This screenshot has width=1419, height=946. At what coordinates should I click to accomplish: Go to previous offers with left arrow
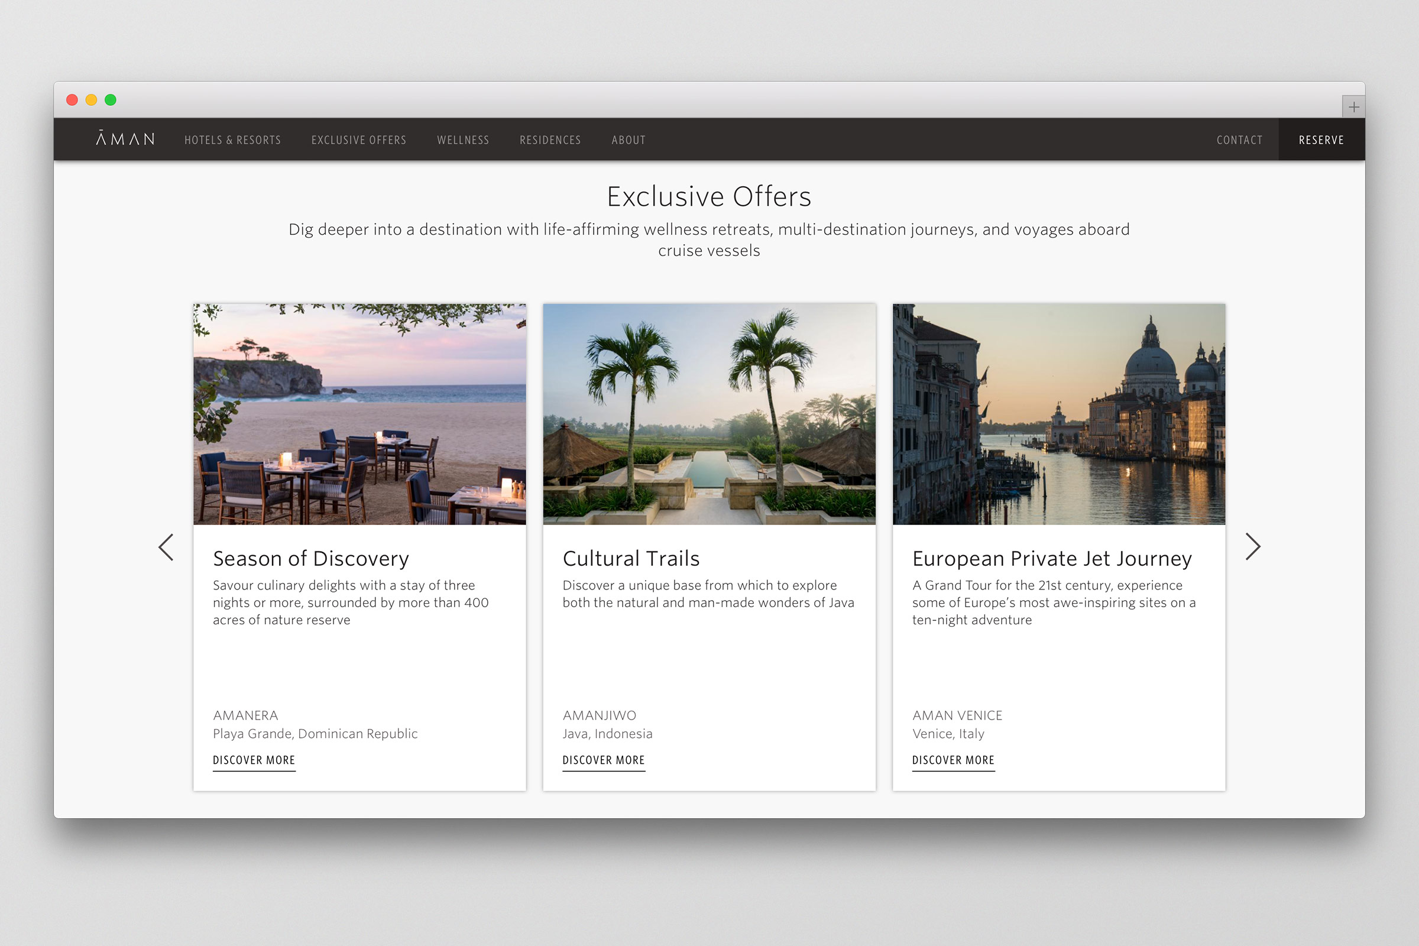[x=166, y=546]
